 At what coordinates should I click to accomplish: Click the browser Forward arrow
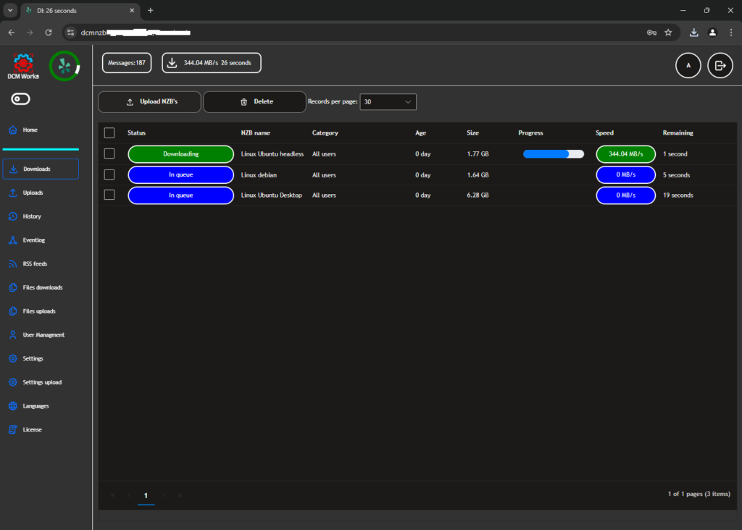tap(30, 33)
